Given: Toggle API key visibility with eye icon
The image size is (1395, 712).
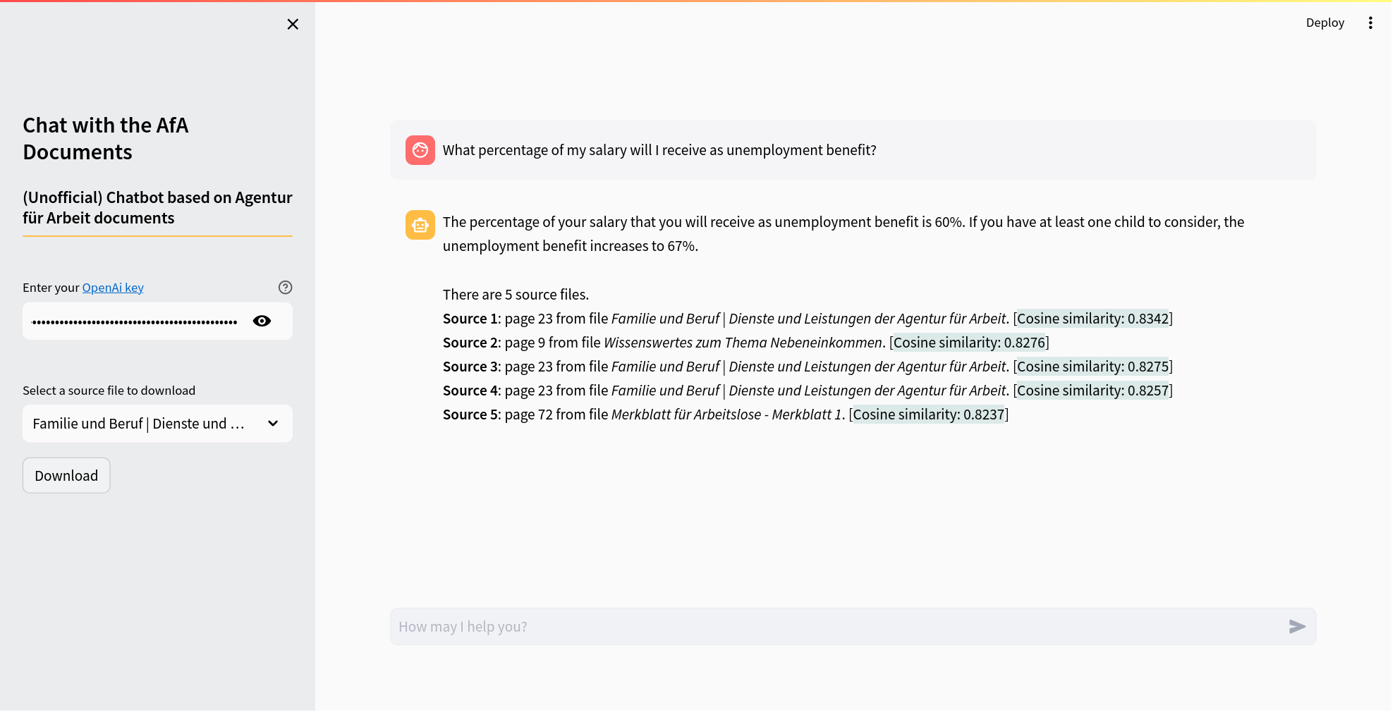Looking at the screenshot, I should point(262,321).
